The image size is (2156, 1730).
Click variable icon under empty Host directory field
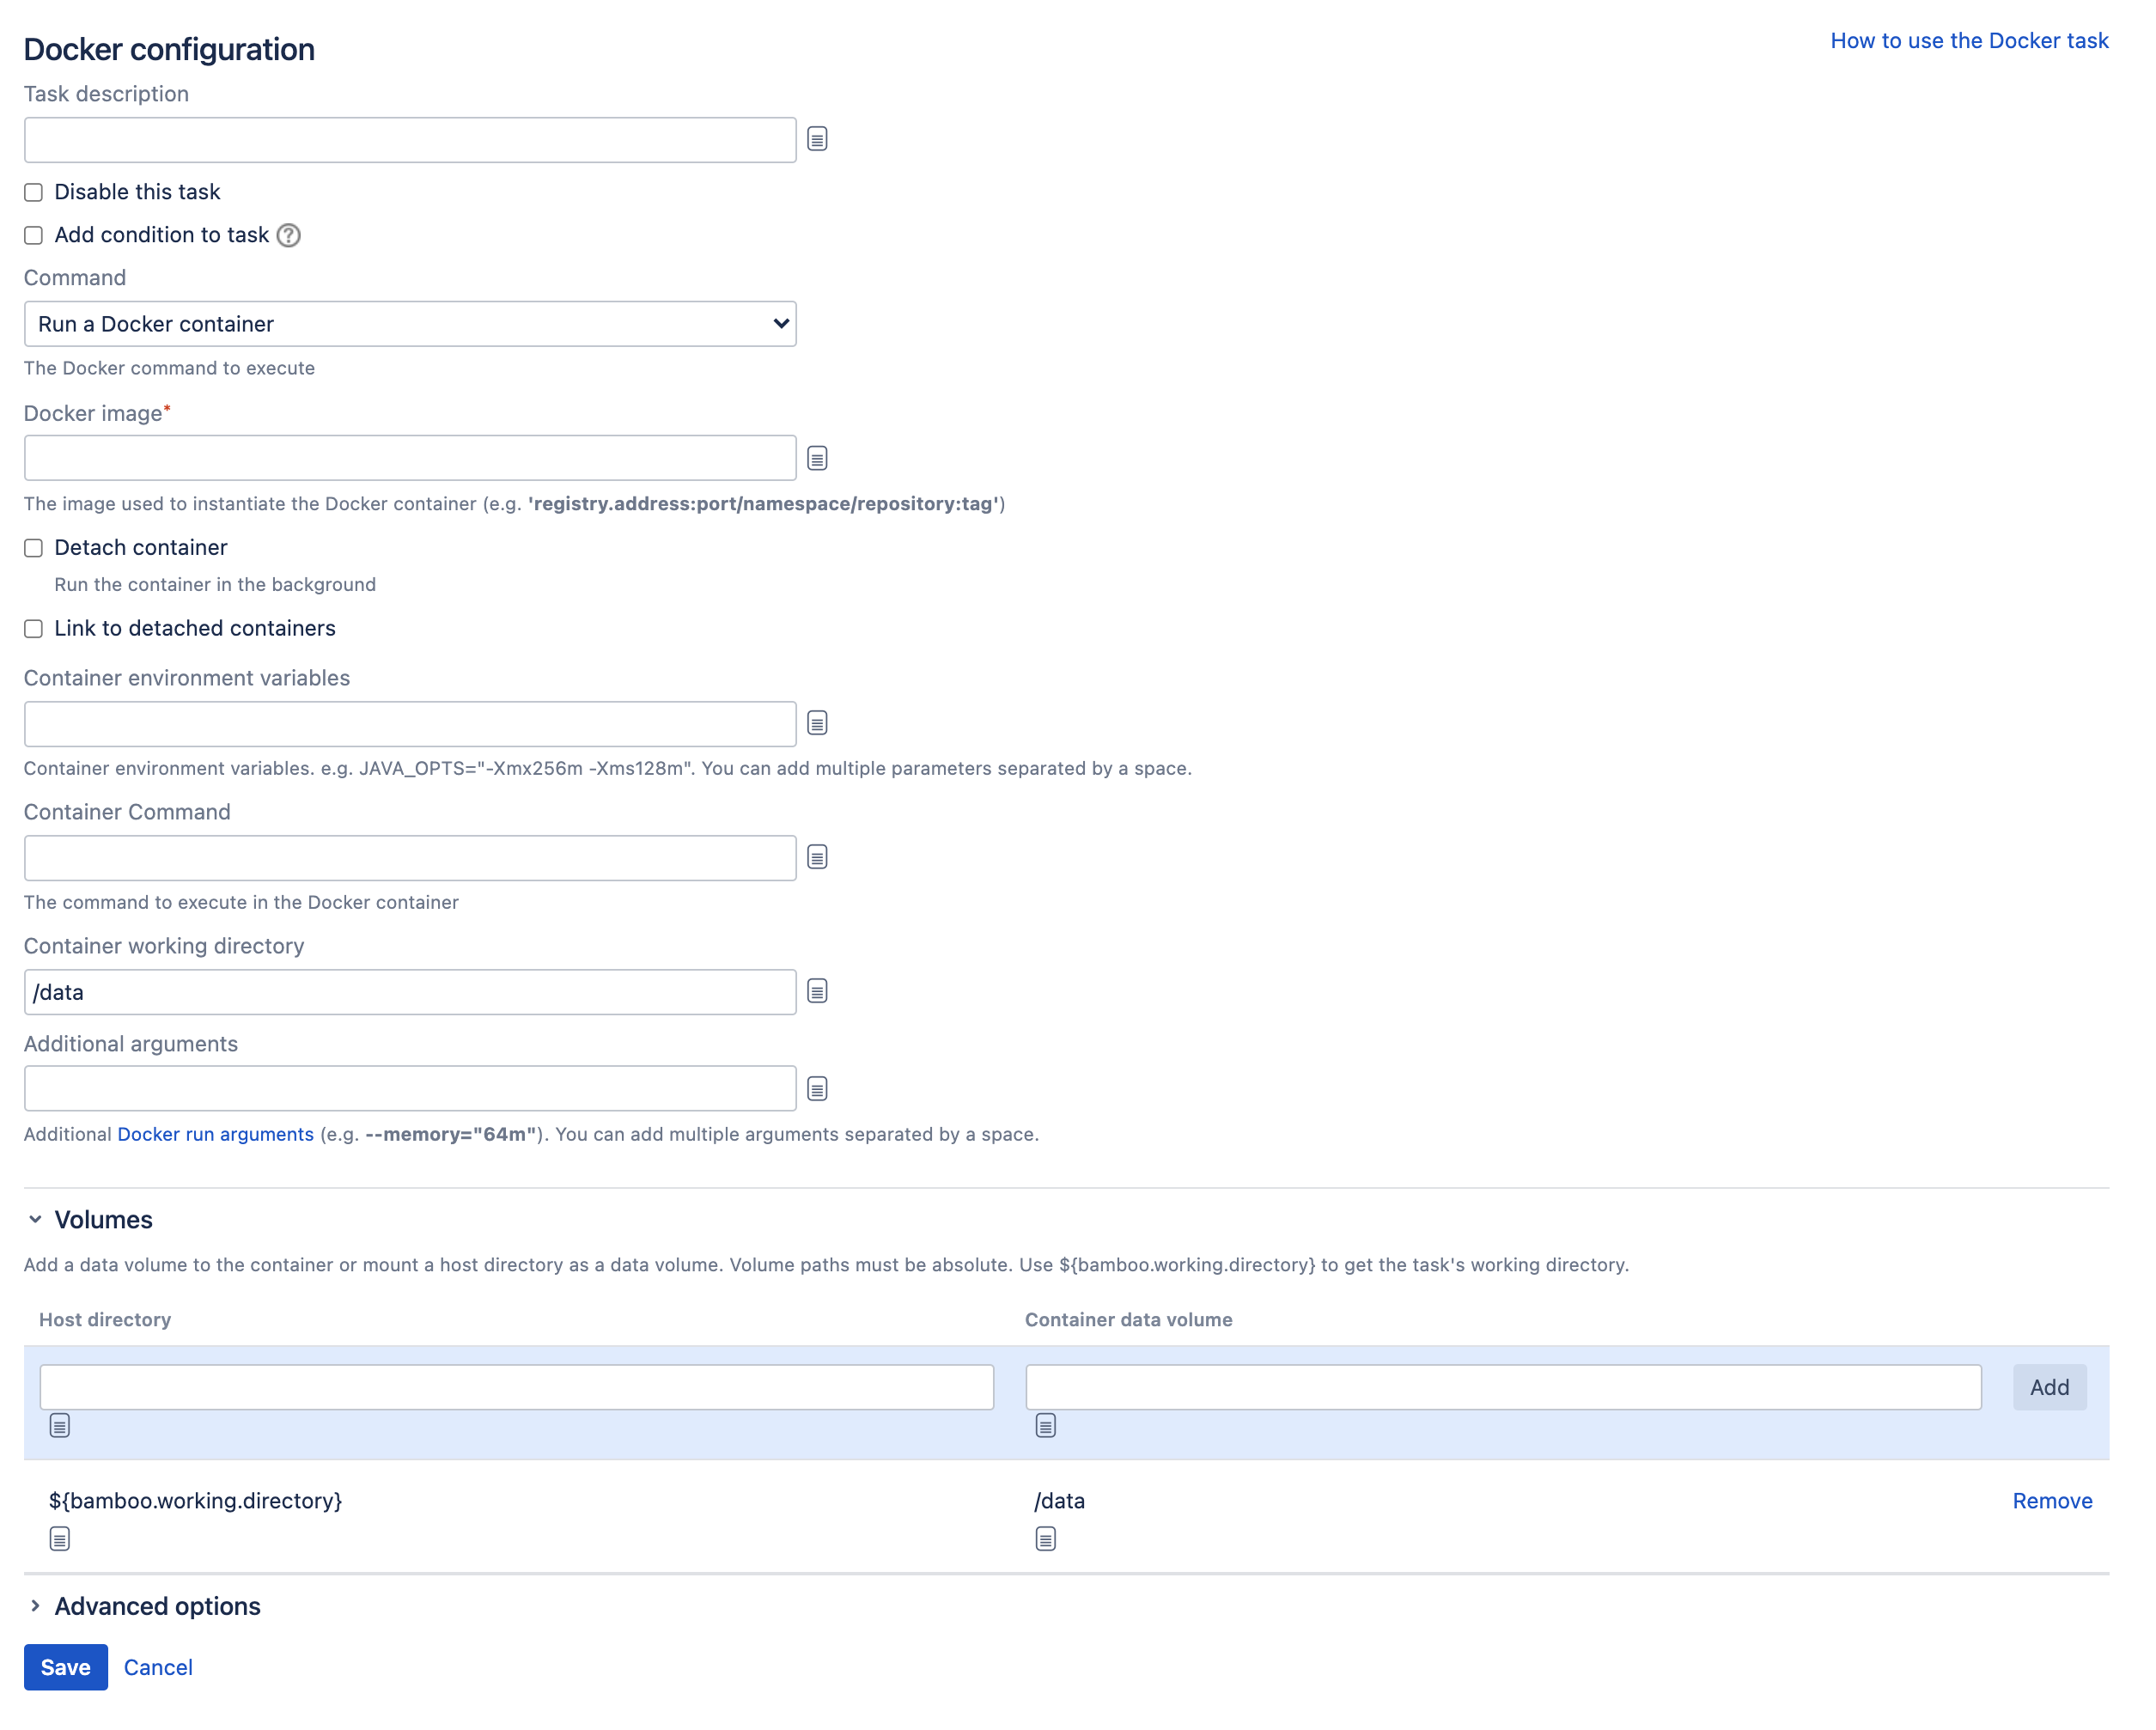click(x=60, y=1425)
